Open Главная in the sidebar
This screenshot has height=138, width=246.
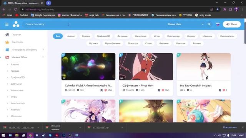click(x=16, y=34)
